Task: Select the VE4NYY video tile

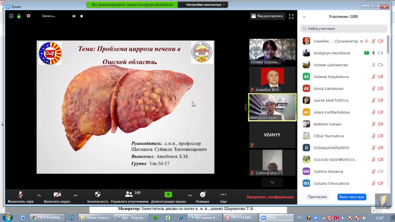Action: click(272, 135)
